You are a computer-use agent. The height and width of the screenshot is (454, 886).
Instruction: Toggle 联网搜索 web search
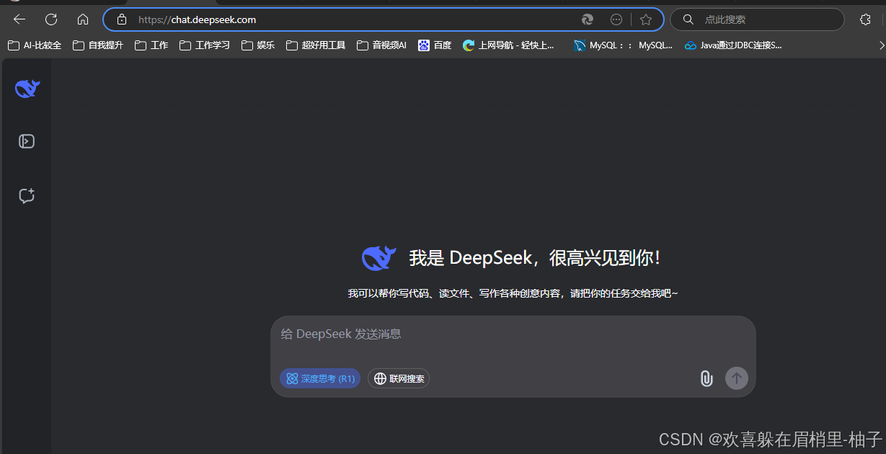pos(399,378)
